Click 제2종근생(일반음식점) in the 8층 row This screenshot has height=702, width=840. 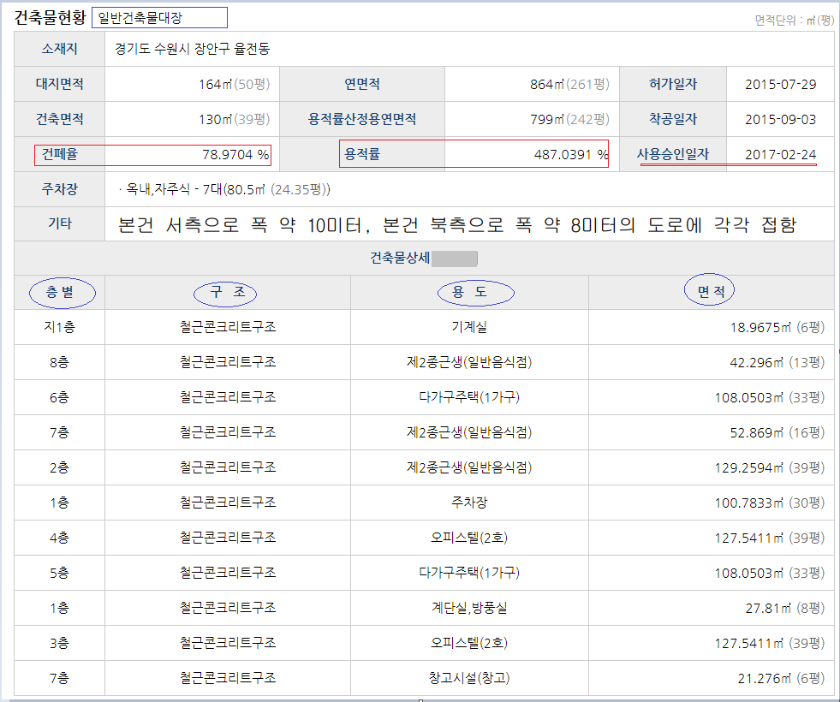[469, 362]
